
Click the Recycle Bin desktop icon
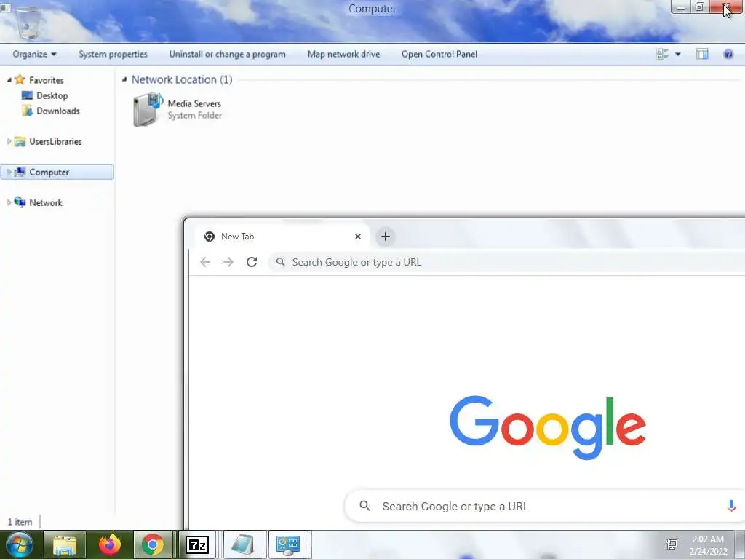[28, 22]
